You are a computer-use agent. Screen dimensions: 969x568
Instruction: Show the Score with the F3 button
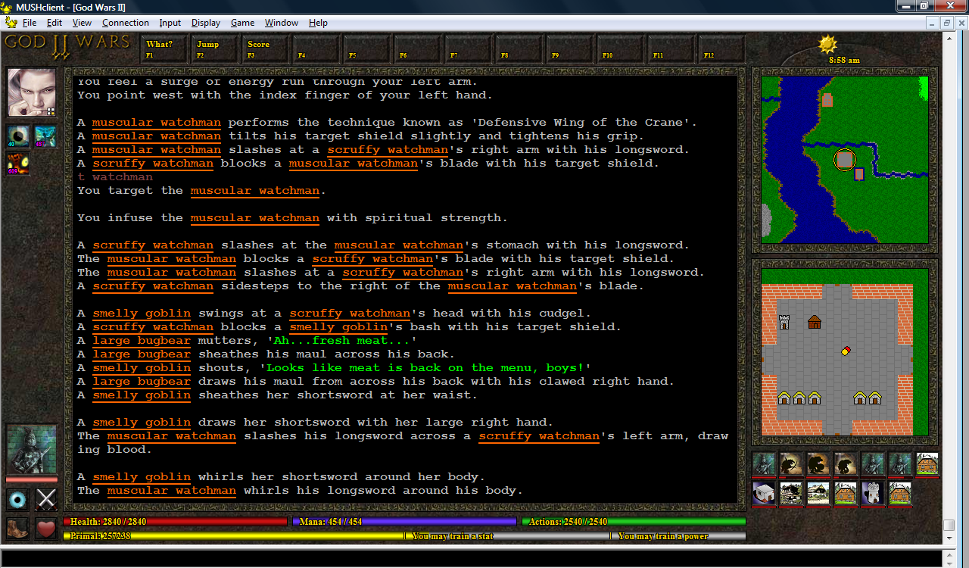click(265, 48)
